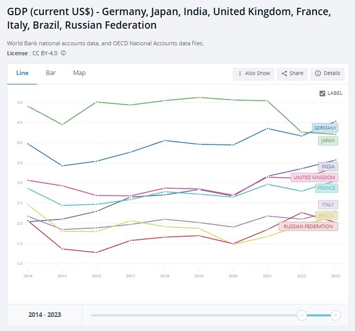Viewport: 355px width, 331px height.
Task: Click the UNITED KINGDOM series label
Action: (314, 178)
